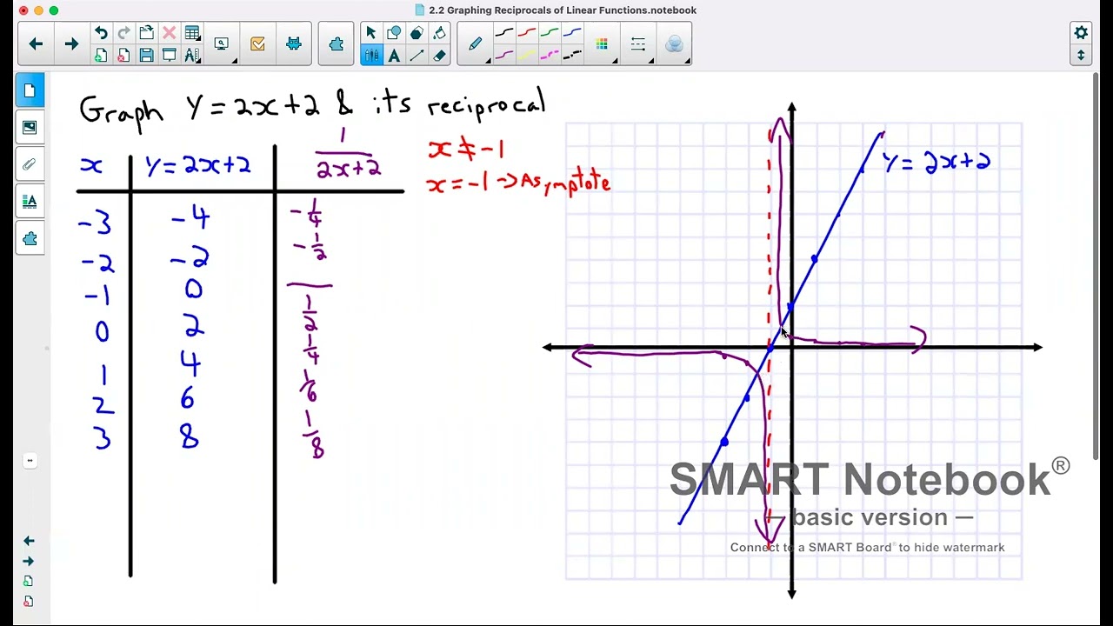Click the previous page arrow in sidebar bottom
The width and height of the screenshot is (1113, 626).
[x=29, y=541]
